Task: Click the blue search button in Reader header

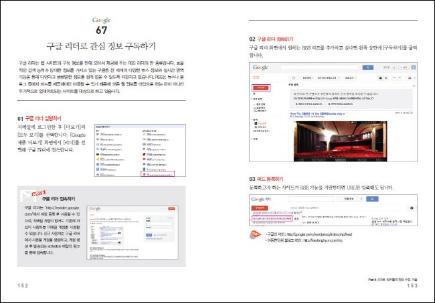Action: pos(367,68)
